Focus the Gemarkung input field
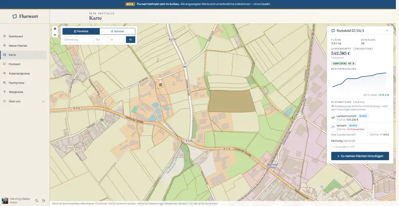The image size is (399, 206). (78, 40)
